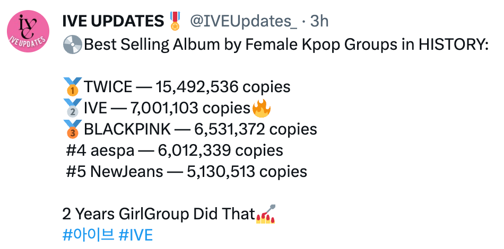Viewport: 504px width, 249px height.
Task: Click the gold first-place medal emoji
Action: (x=71, y=87)
